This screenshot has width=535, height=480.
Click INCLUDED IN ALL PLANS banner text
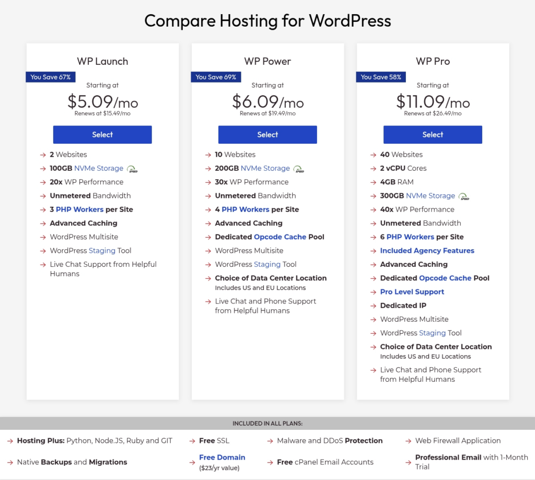click(267, 424)
